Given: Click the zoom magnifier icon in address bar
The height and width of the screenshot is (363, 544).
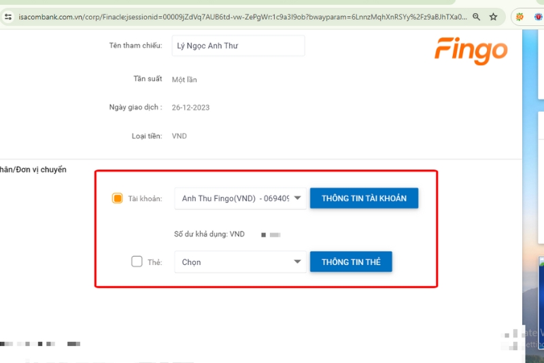Looking at the screenshot, I should 477,16.
